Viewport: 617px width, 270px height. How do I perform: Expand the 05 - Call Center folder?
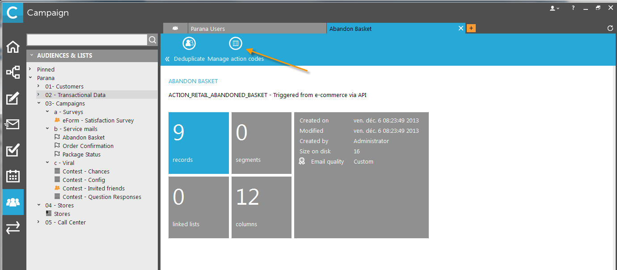tap(39, 222)
